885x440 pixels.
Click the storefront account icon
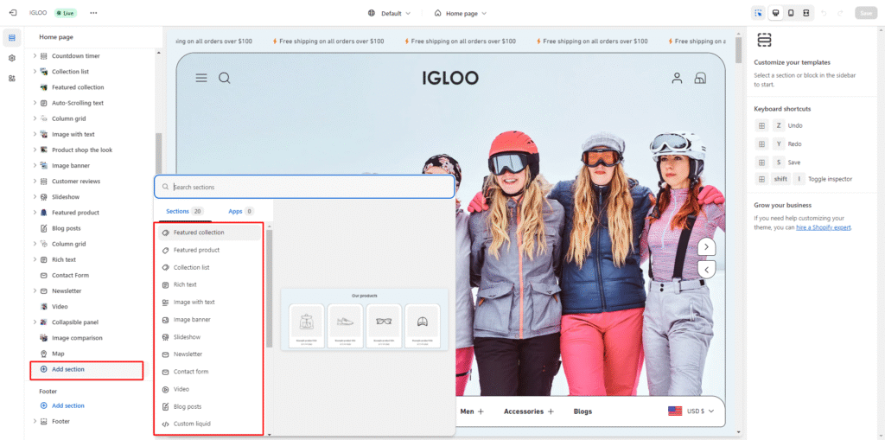[x=678, y=78]
